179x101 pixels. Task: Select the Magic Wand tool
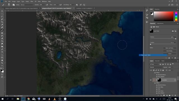[2, 19]
